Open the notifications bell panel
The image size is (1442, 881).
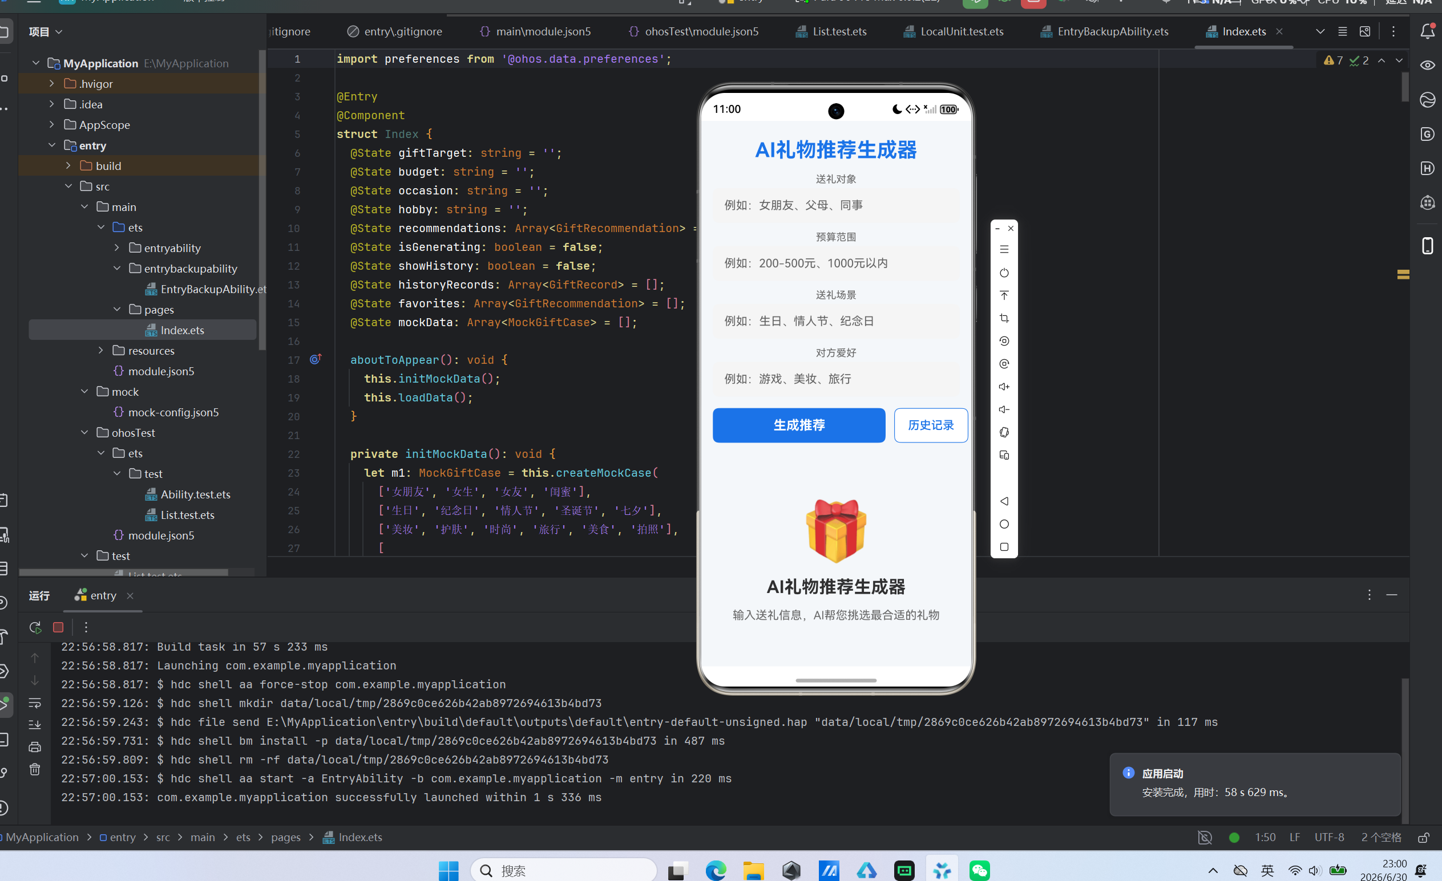click(x=1427, y=31)
